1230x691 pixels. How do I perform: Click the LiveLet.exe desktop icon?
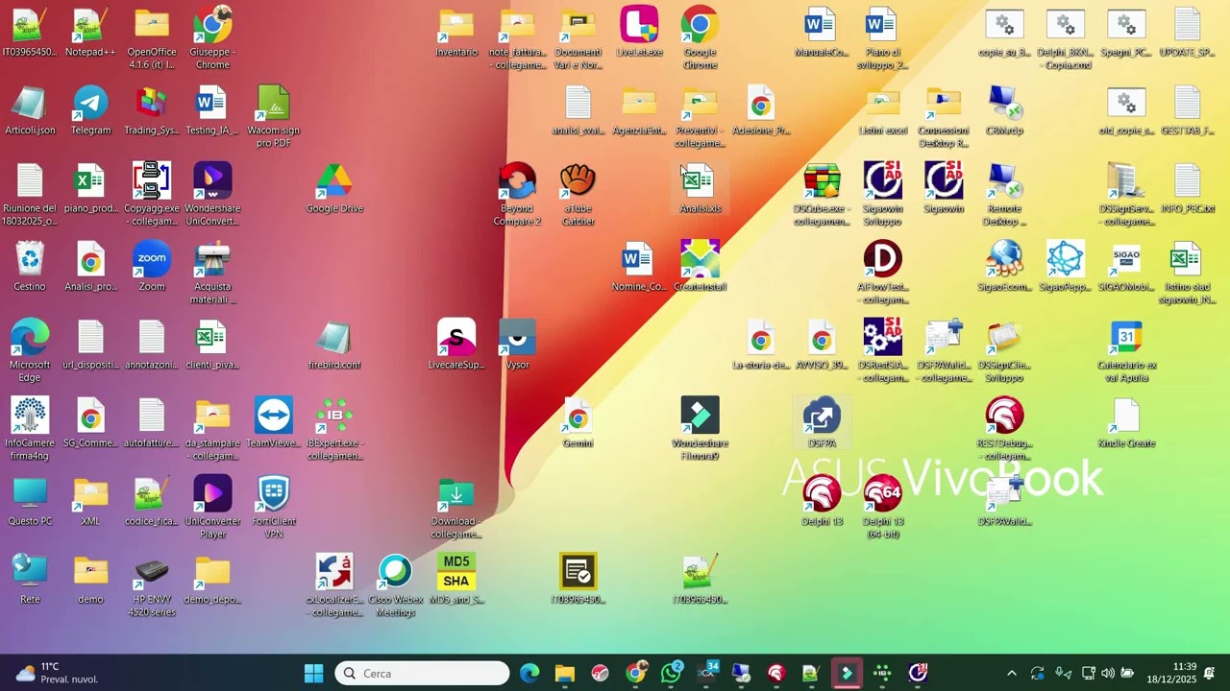[639, 33]
